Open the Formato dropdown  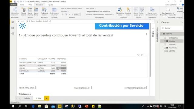click(65, 12)
